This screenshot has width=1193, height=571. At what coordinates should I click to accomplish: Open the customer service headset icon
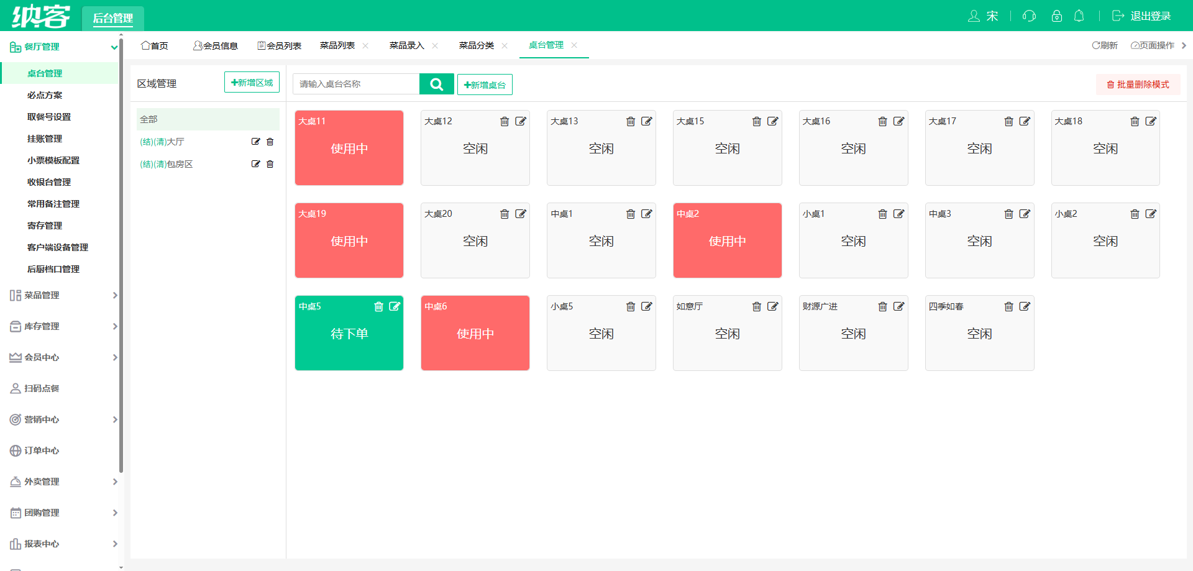tap(1030, 16)
